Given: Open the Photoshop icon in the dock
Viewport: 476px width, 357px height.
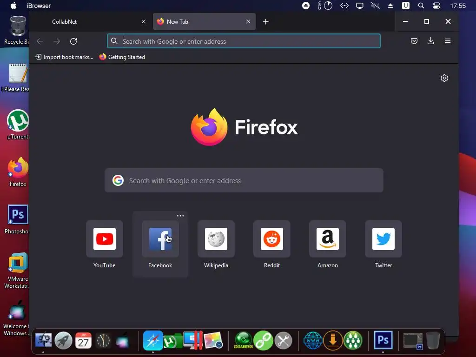Looking at the screenshot, I should pos(383,340).
